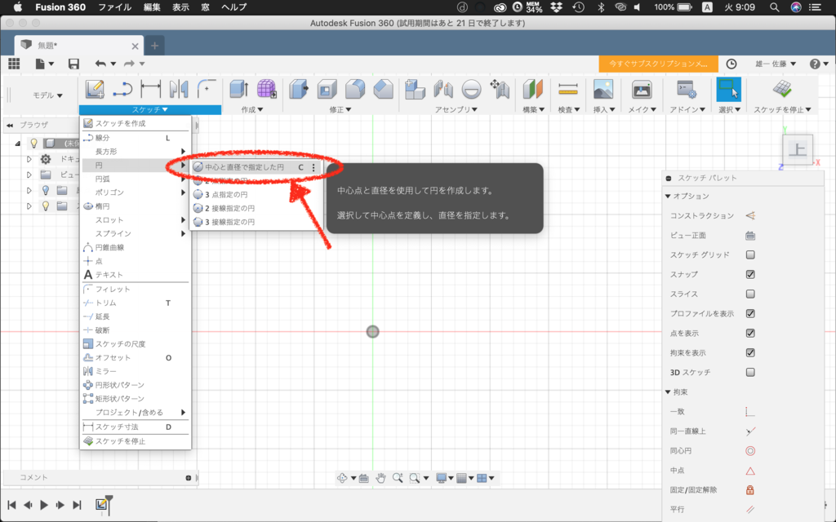Open the 雄一 佐藤 account dropdown
Image resolution: width=836 pixels, height=522 pixels.
click(x=776, y=64)
